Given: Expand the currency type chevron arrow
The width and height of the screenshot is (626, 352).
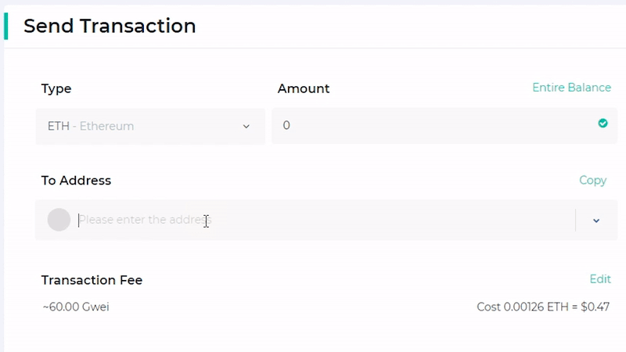Looking at the screenshot, I should coord(246,127).
